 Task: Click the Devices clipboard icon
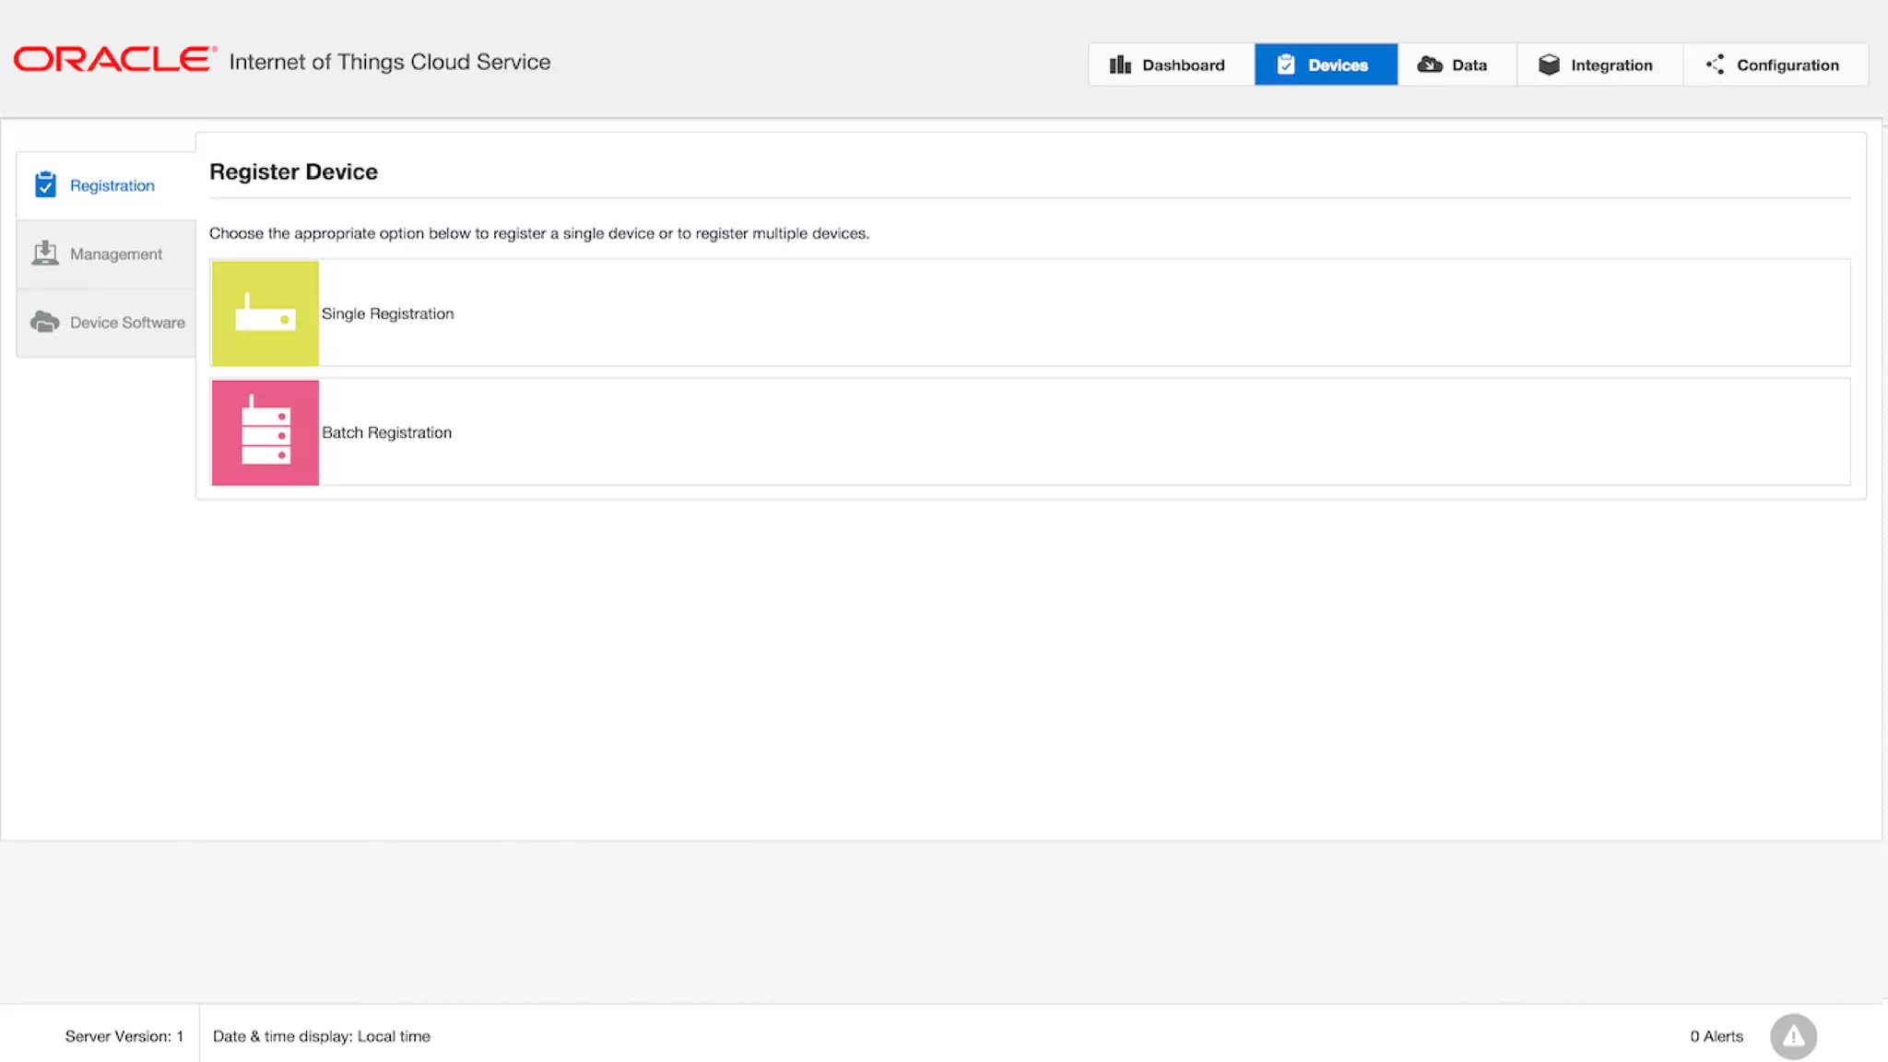point(1286,65)
